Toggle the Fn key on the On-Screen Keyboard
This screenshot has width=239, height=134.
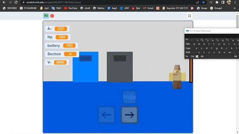click(x=187, y=56)
